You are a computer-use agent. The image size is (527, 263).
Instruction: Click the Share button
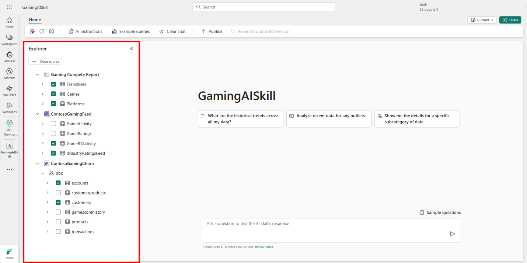tap(510, 20)
